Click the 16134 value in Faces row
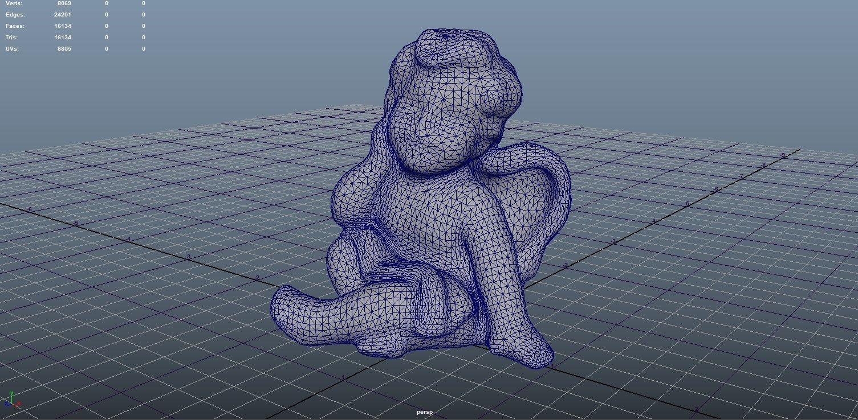This screenshot has height=420, width=858. 63,26
